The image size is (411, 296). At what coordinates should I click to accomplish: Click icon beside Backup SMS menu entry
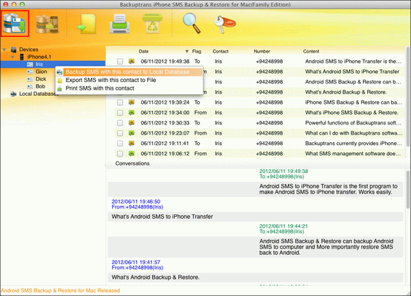(x=60, y=72)
